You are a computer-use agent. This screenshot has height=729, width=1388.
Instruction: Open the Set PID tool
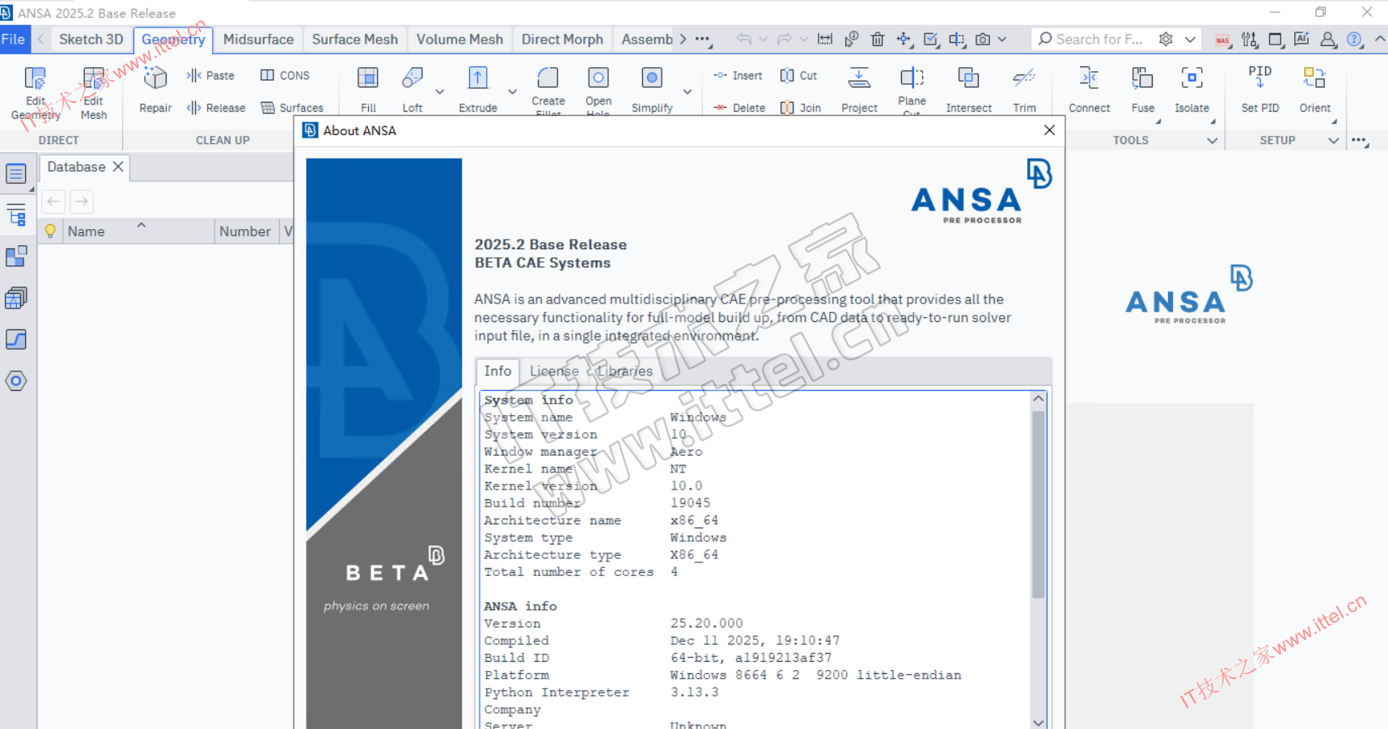tap(1259, 78)
